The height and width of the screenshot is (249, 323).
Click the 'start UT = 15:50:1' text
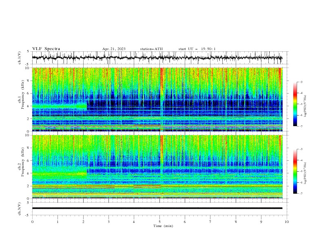[197, 49]
